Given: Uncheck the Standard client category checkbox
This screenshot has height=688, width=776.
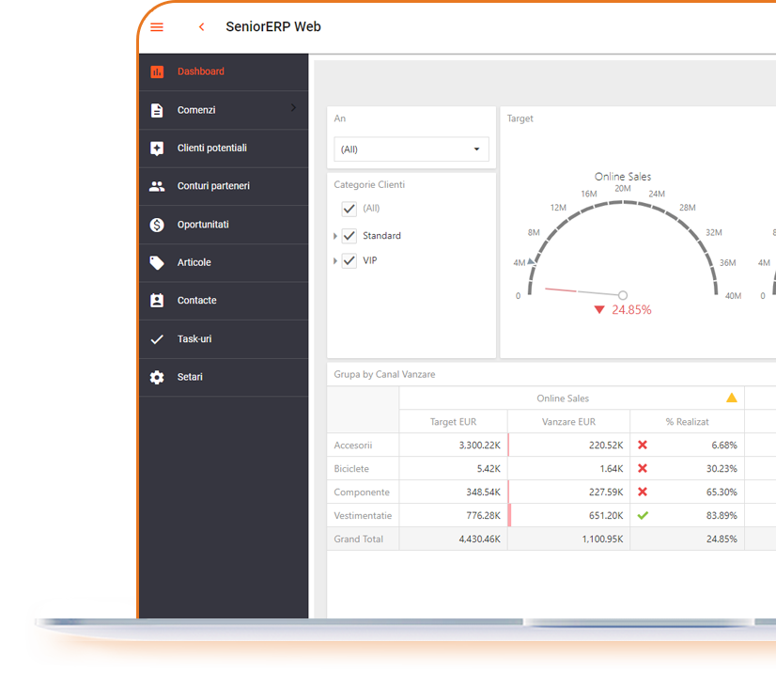Looking at the screenshot, I should coord(349,236).
